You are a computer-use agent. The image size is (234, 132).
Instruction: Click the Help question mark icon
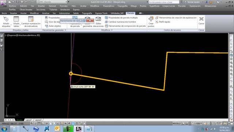click(218, 2)
